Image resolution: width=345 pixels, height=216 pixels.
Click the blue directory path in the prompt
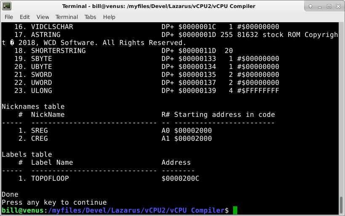point(137,210)
